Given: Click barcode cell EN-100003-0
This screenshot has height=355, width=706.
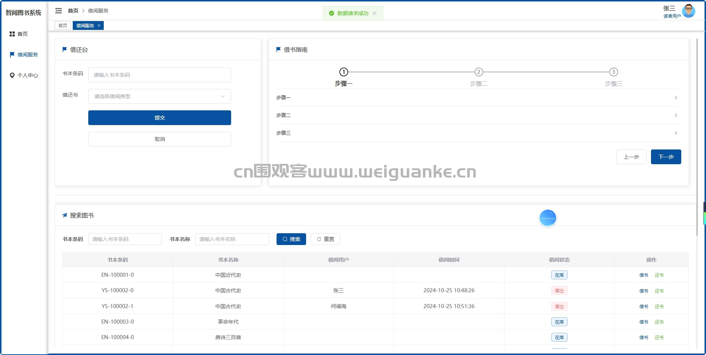Looking at the screenshot, I should click(117, 322).
